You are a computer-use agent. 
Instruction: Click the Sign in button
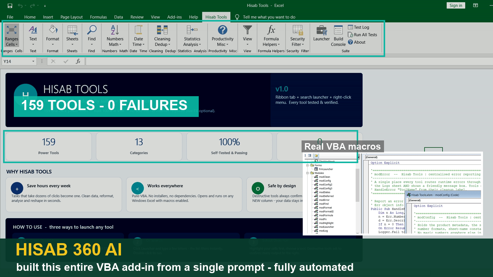point(456,5)
